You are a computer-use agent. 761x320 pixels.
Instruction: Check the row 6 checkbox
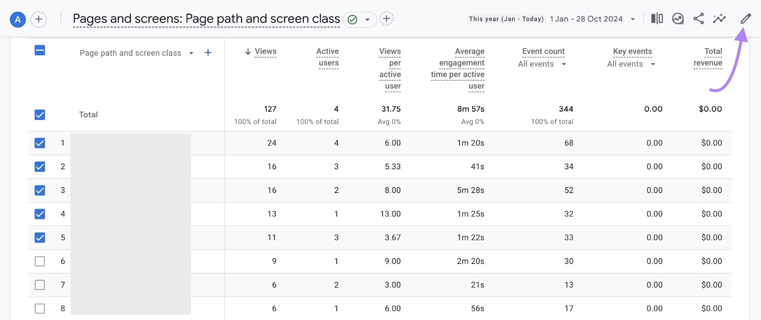coord(40,262)
